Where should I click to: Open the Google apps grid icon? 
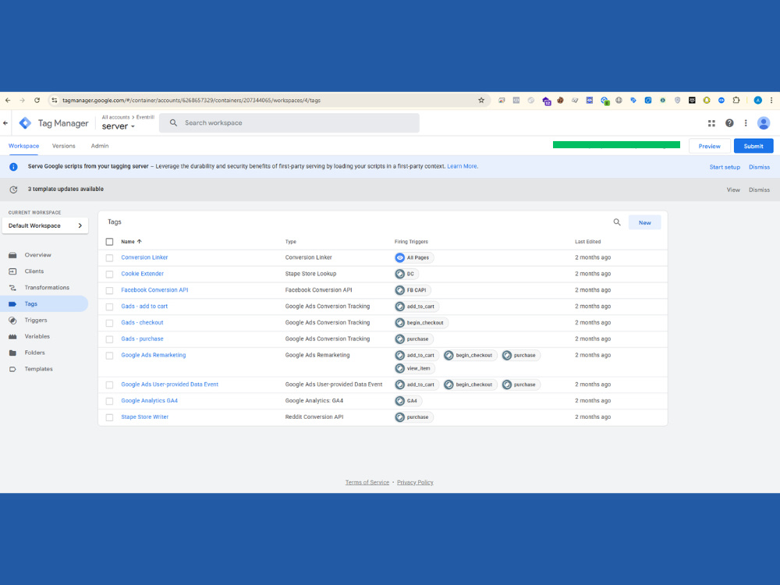pyautogui.click(x=711, y=123)
